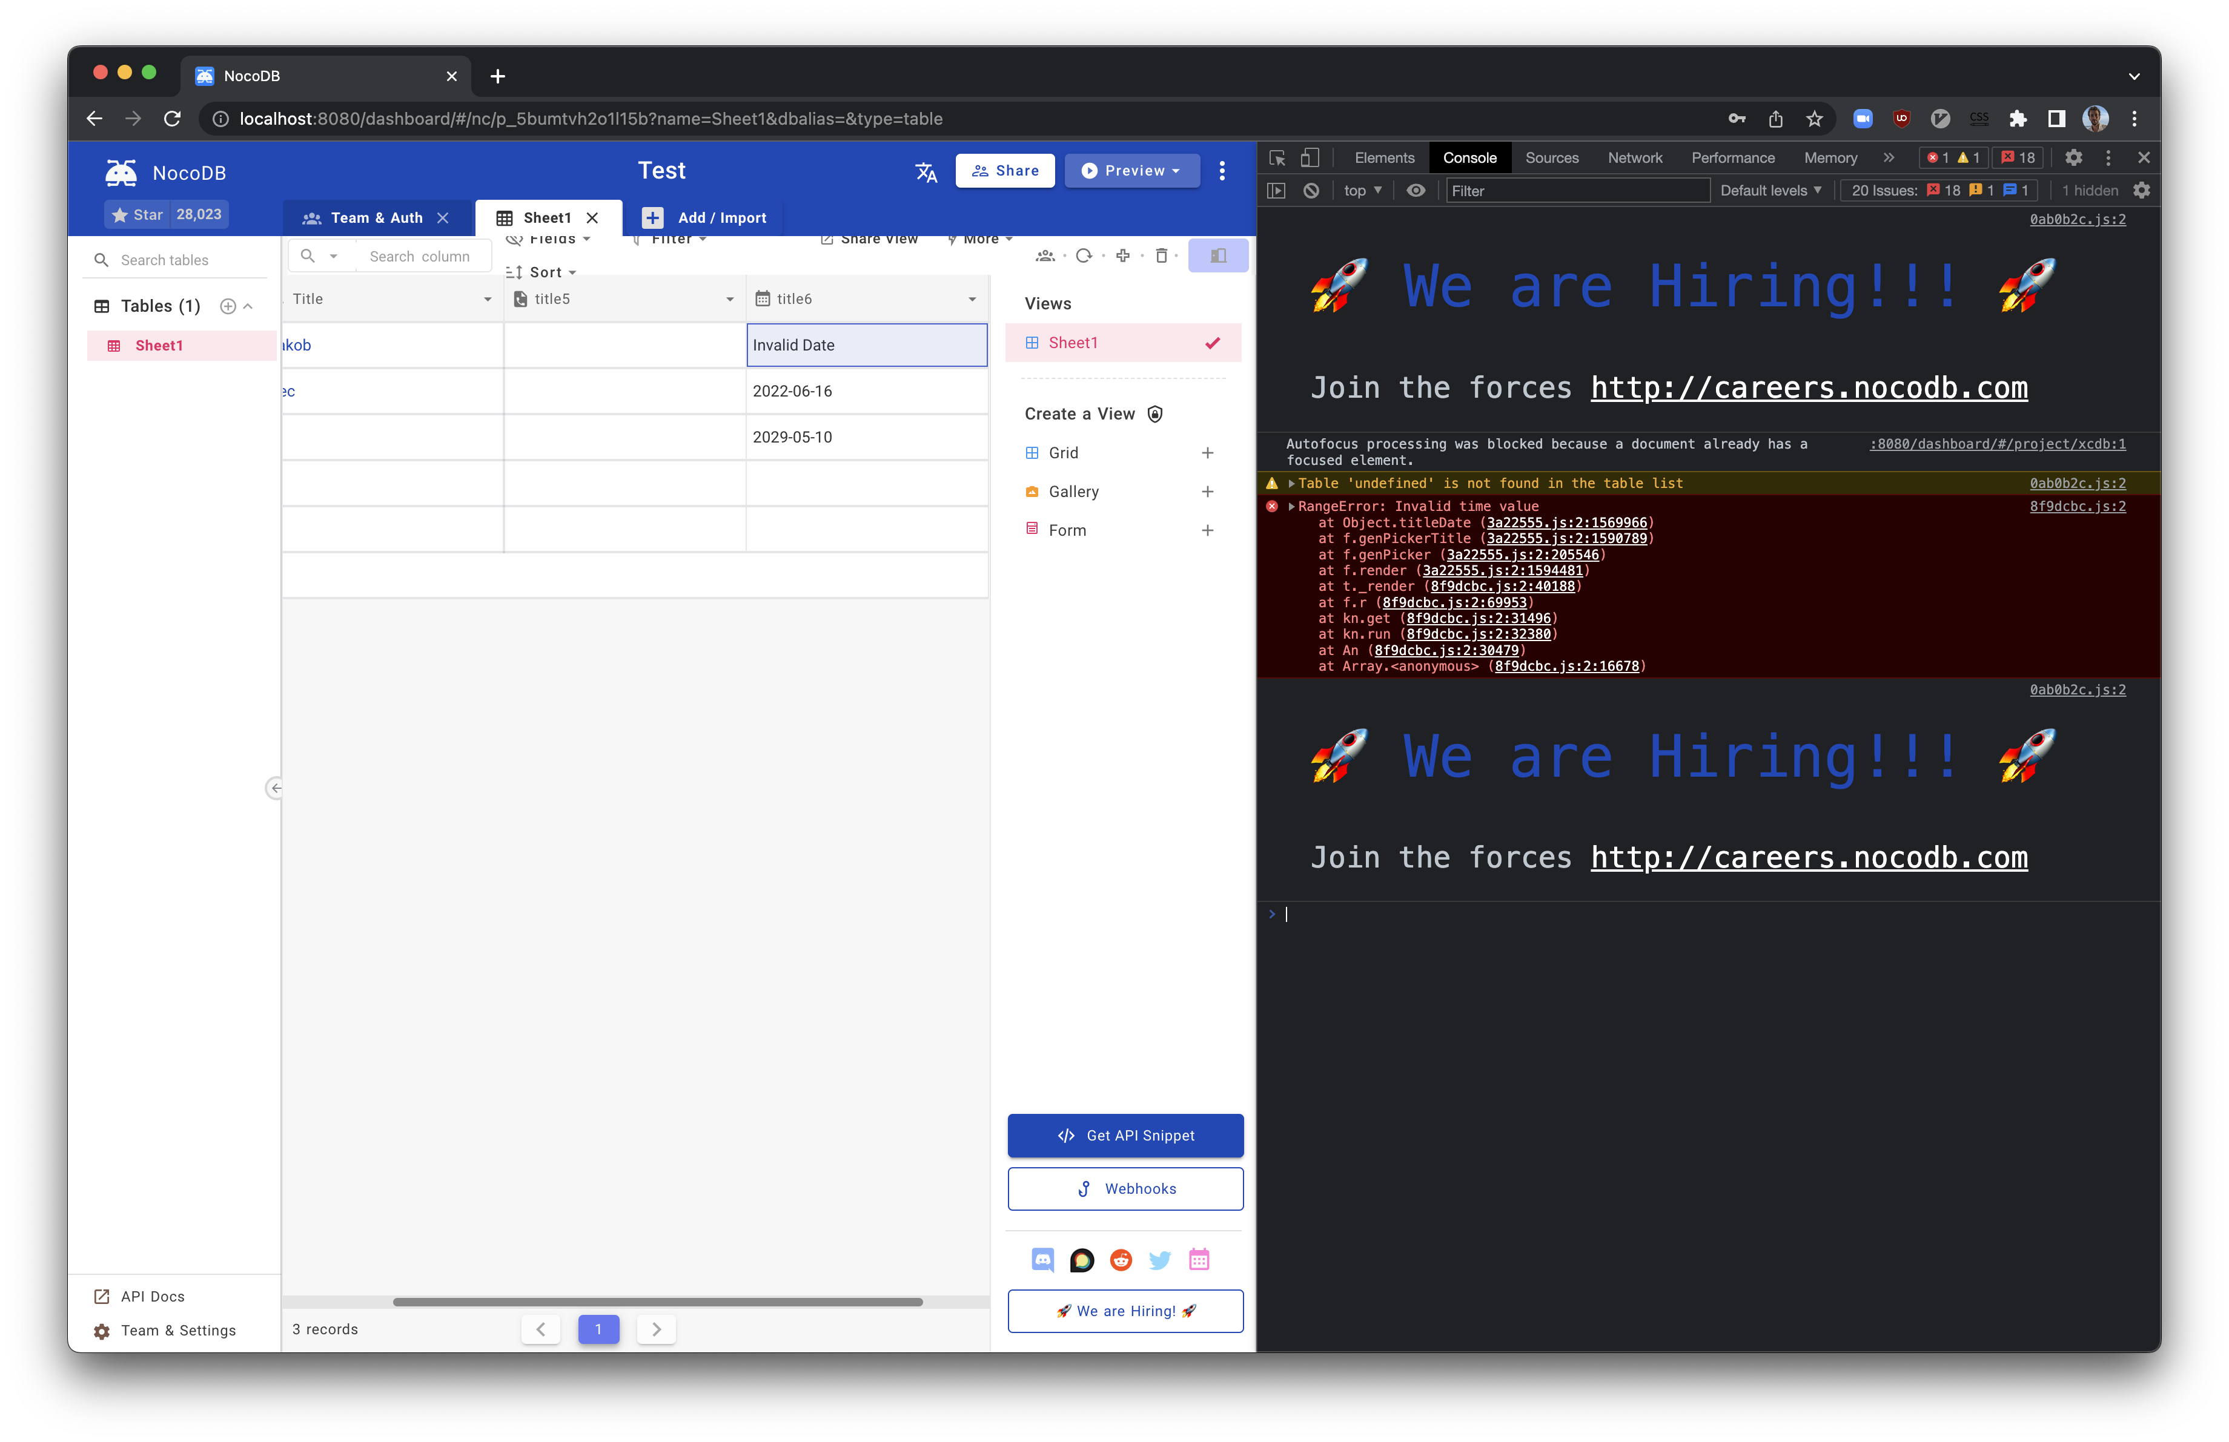Select the Invalid Date cell
Screen dimensions: 2229x1442
pyautogui.click(x=866, y=345)
